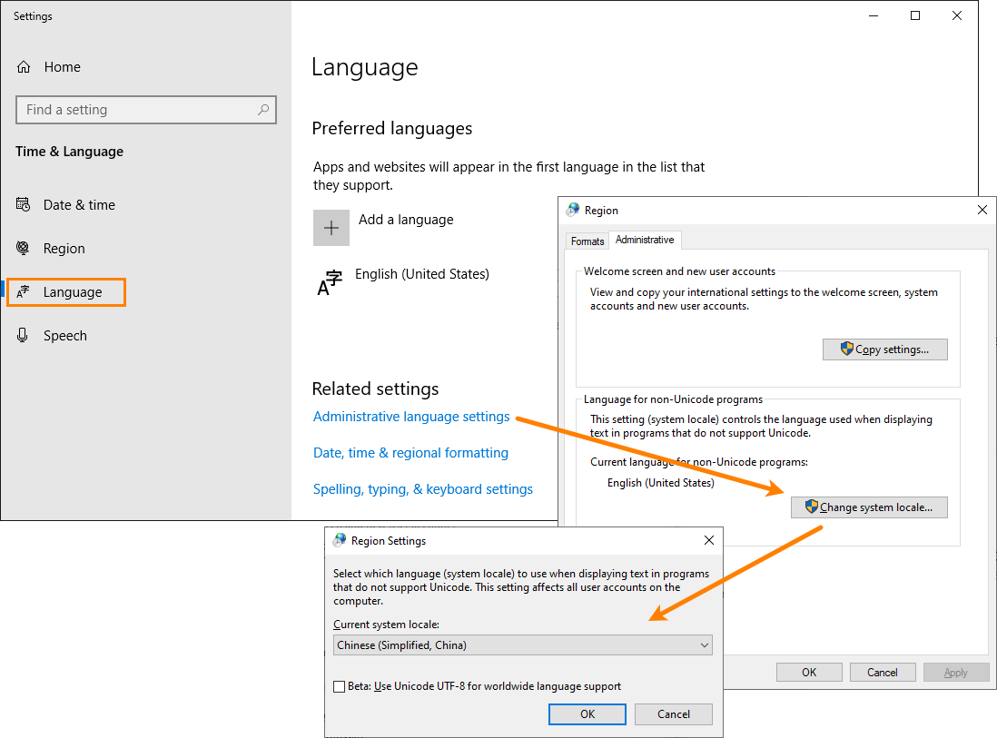This screenshot has height=738, width=997.
Task: Click Date, time & regional formatting
Action: pos(410,452)
